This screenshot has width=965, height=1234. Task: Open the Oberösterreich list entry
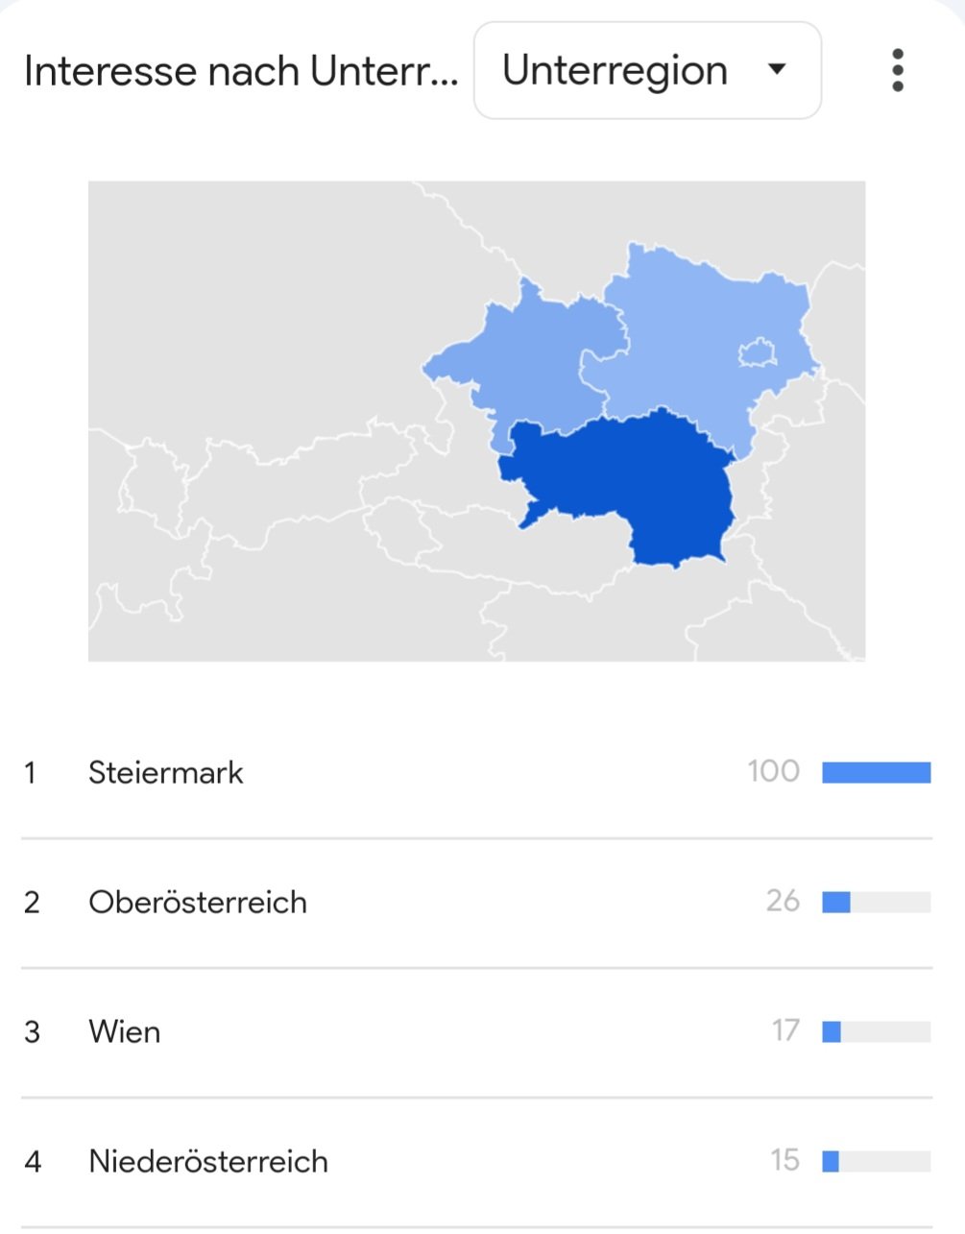click(477, 903)
